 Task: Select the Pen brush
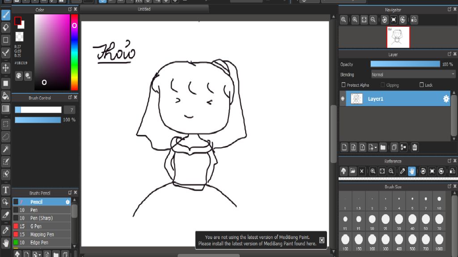42,210
